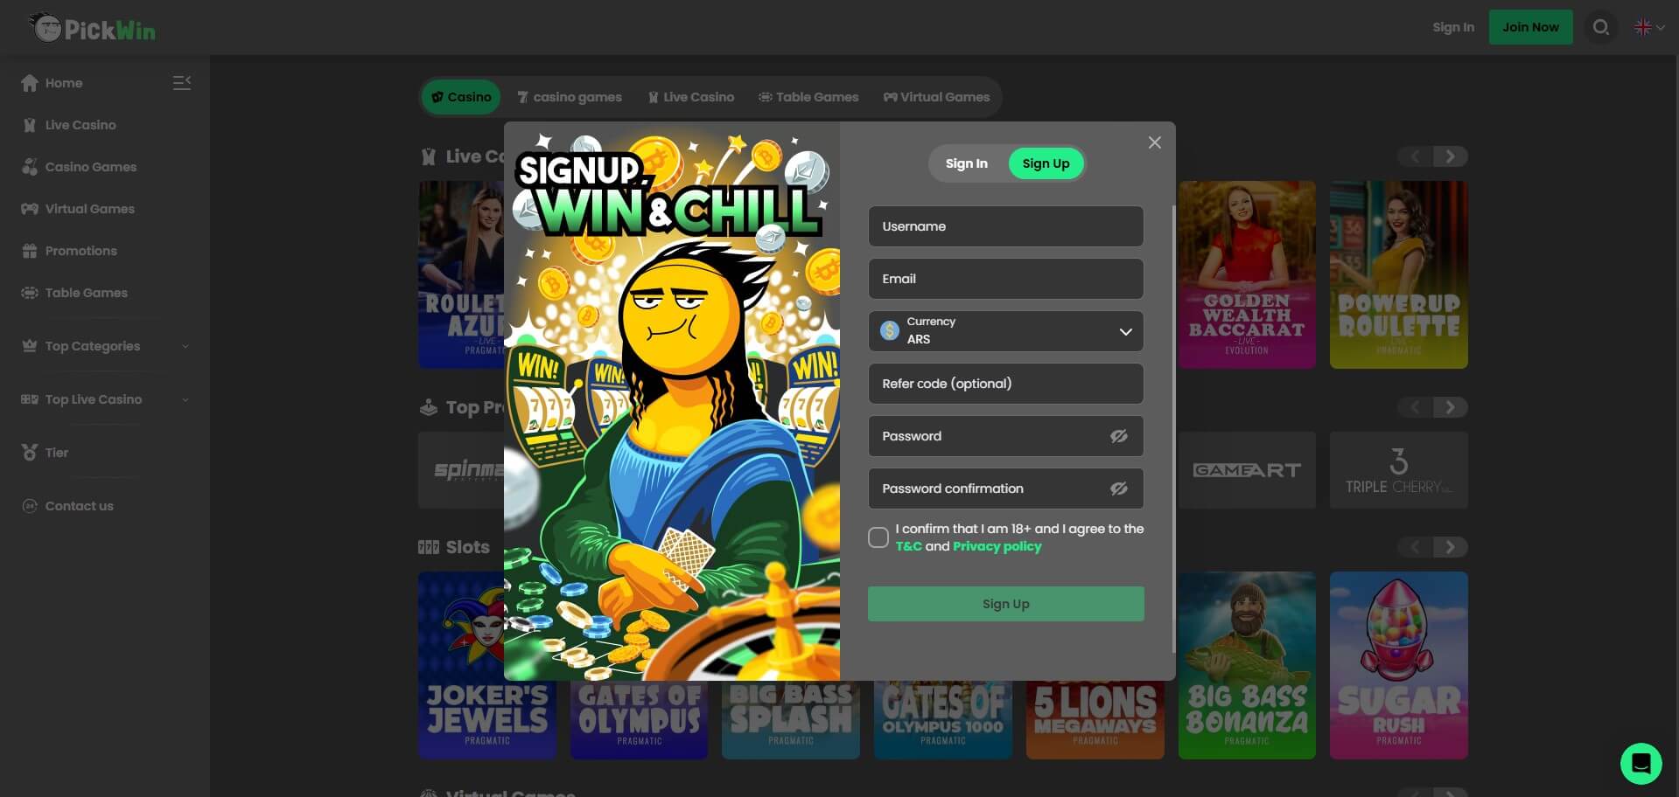Check the 18+ agreement checkbox

pyautogui.click(x=878, y=537)
